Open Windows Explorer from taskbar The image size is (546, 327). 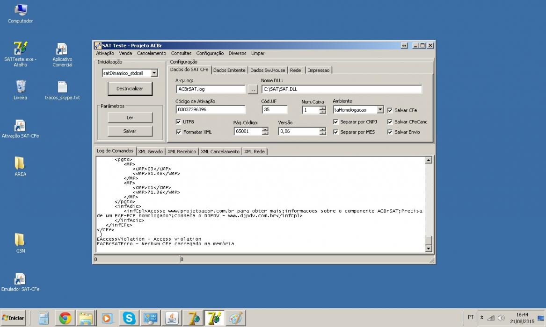coord(86,318)
